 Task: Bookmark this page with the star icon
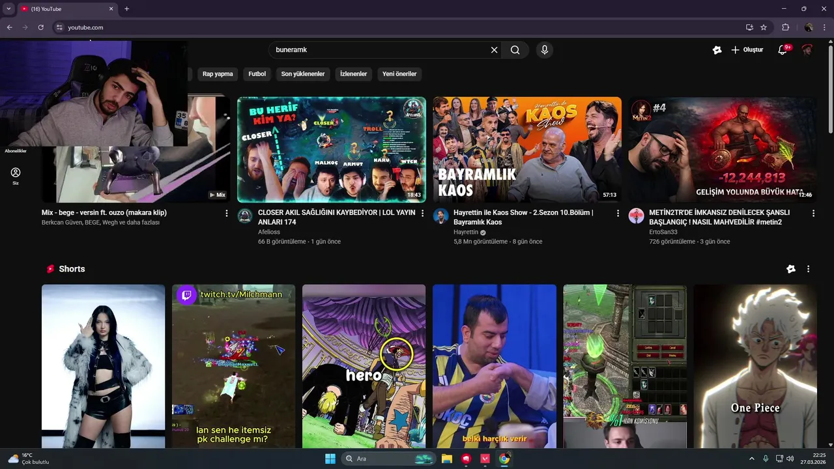tap(764, 27)
